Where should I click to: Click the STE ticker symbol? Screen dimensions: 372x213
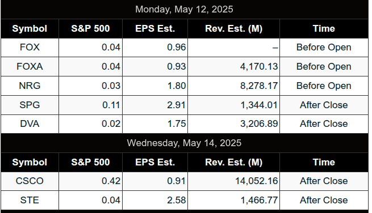30,200
